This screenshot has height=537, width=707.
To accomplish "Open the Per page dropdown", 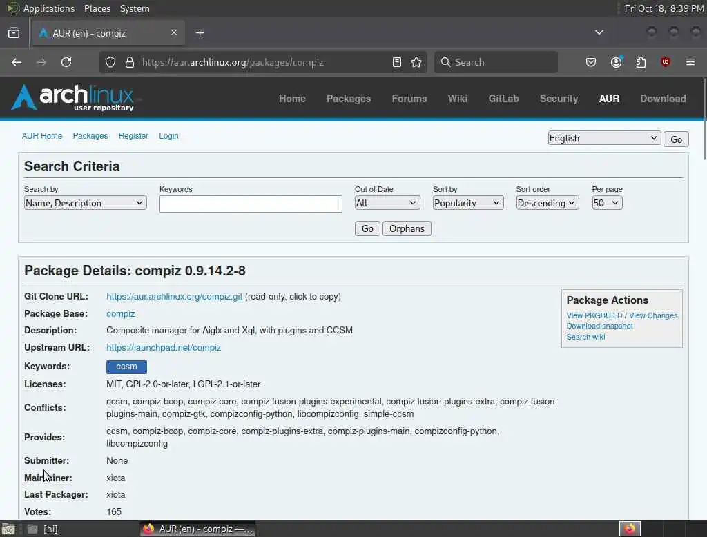I will pyautogui.click(x=607, y=203).
